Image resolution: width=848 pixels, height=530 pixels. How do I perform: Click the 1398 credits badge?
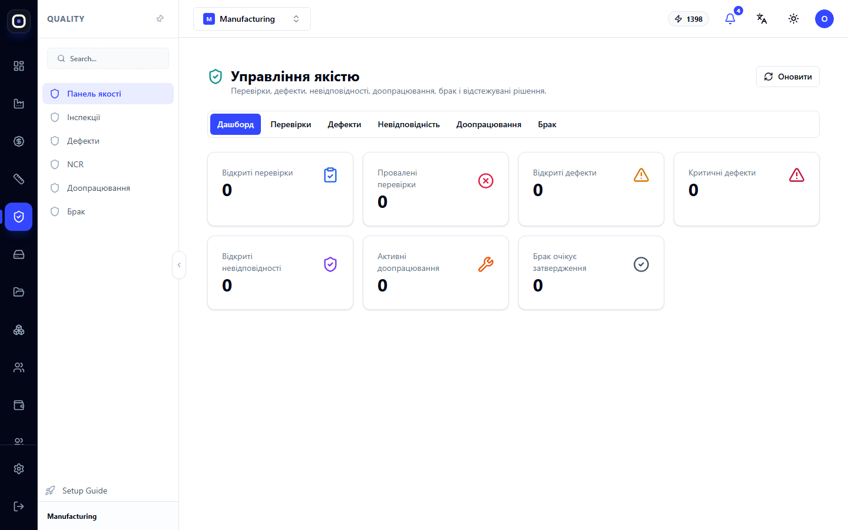pyautogui.click(x=688, y=19)
